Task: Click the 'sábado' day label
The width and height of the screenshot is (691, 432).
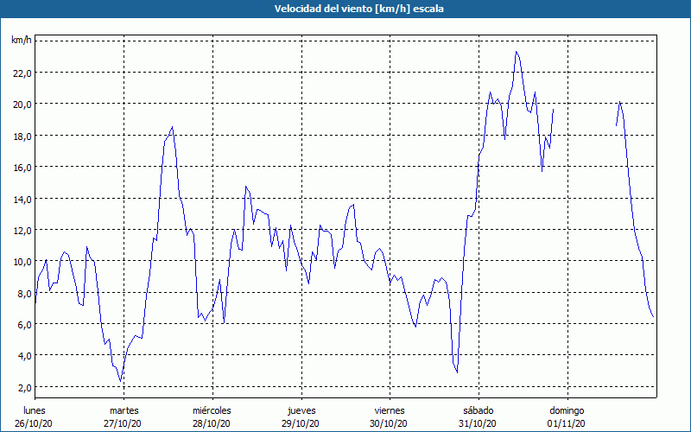Action: click(479, 410)
